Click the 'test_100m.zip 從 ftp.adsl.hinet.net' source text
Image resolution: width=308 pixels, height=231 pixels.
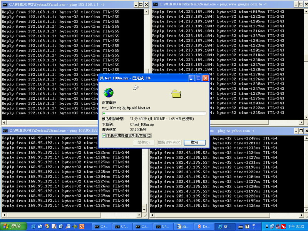[126, 108]
